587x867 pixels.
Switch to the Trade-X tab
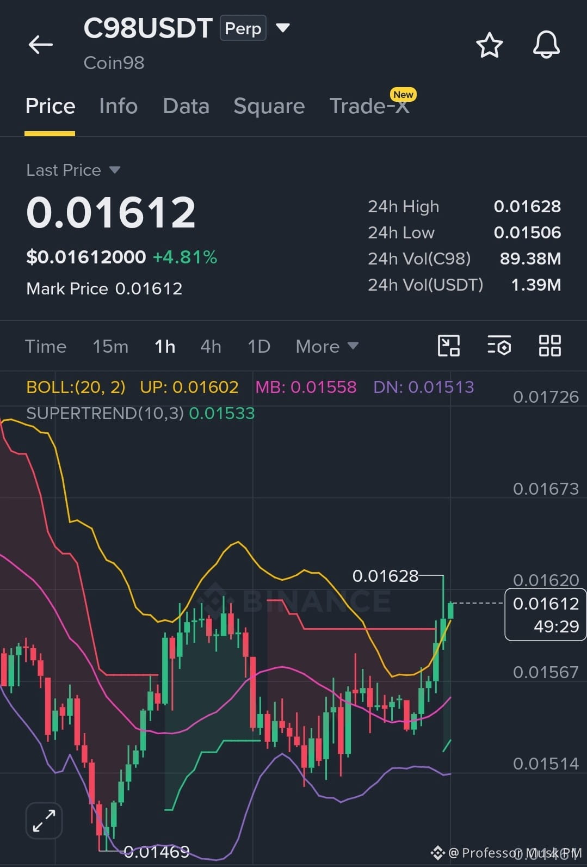pos(369,106)
